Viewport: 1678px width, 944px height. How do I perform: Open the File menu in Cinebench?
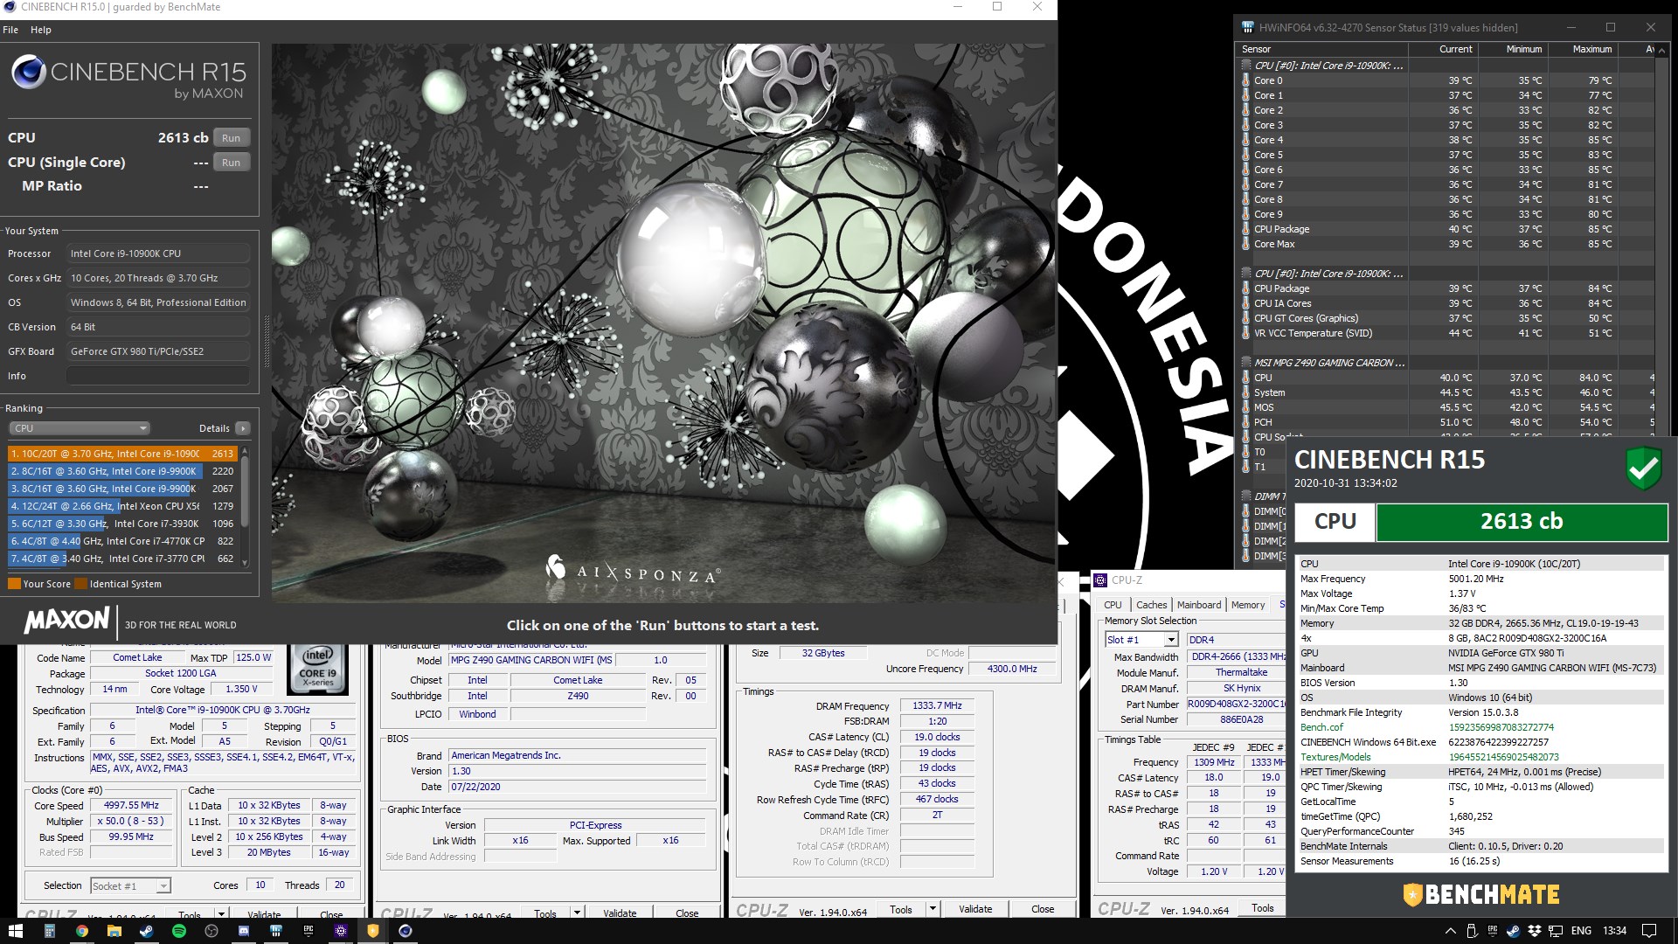click(10, 30)
